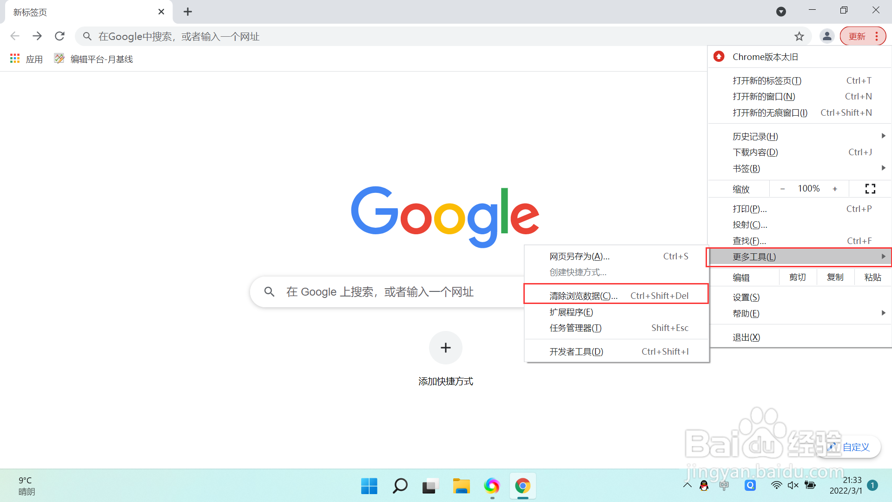Expand 历史记录 submenu
The height and width of the screenshot is (502, 892).
[800, 137]
